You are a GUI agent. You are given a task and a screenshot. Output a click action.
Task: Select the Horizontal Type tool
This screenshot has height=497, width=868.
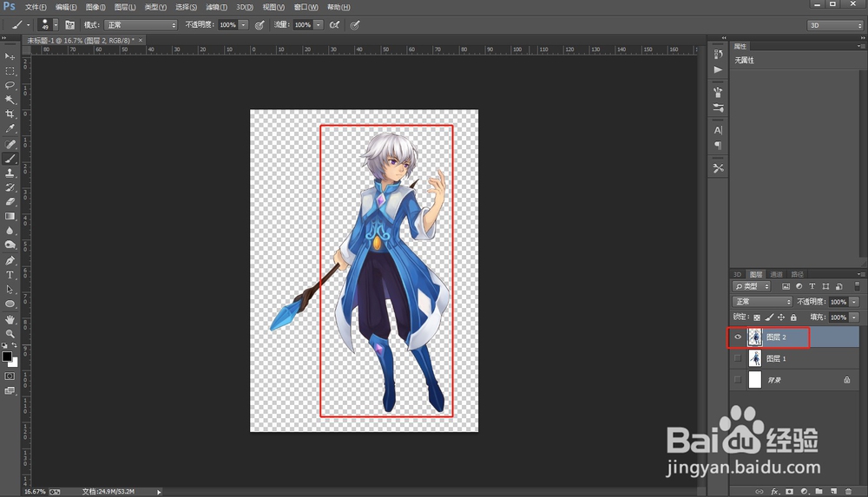10,275
